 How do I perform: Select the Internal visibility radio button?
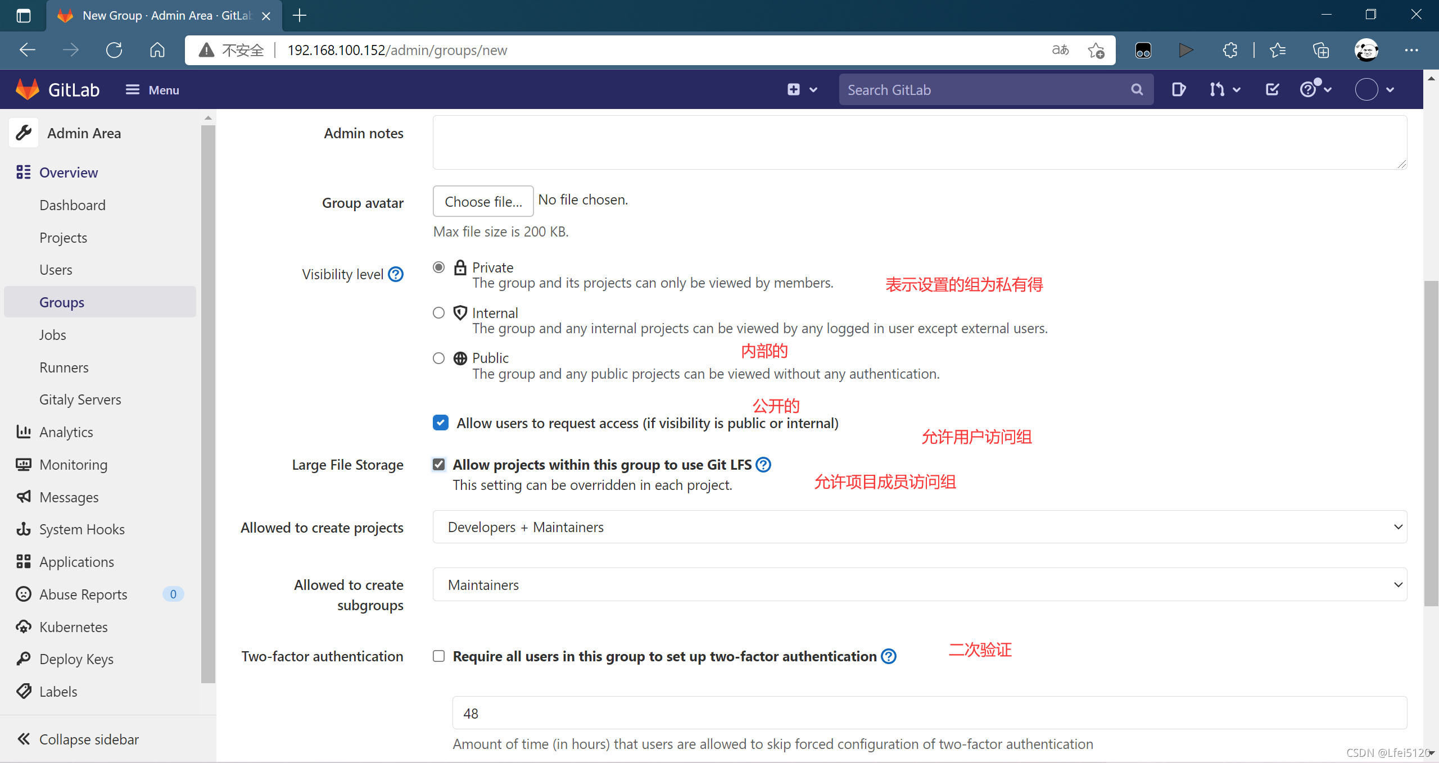[x=439, y=313]
